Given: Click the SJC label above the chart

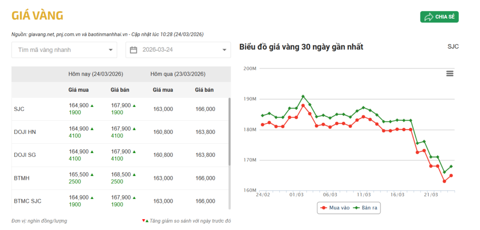Looking at the screenshot, I should (453, 47).
